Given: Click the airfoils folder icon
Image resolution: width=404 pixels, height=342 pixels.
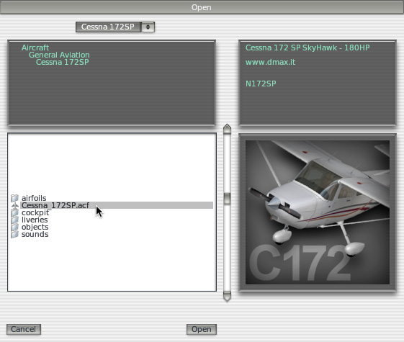Looking at the screenshot, I should pos(14,198).
